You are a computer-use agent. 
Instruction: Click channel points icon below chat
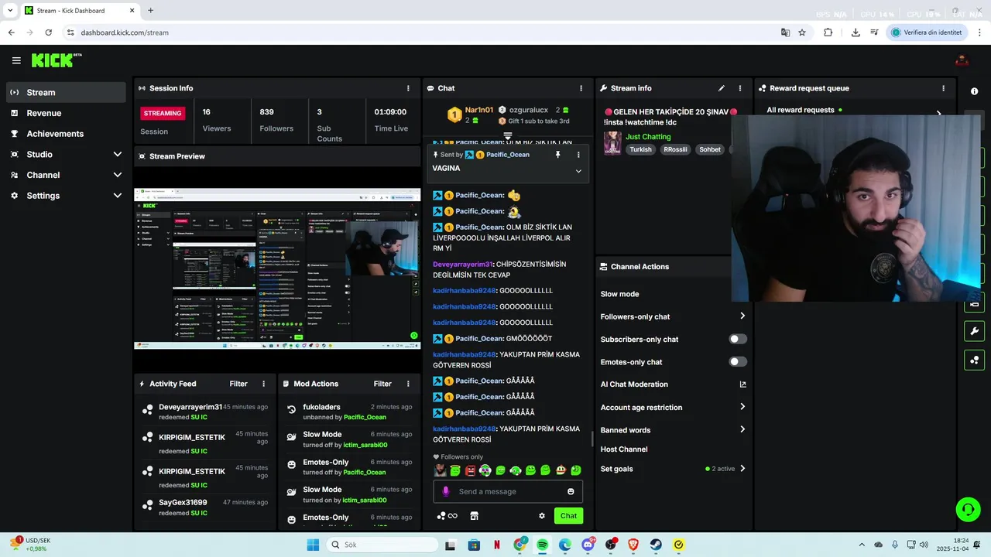tap(441, 516)
